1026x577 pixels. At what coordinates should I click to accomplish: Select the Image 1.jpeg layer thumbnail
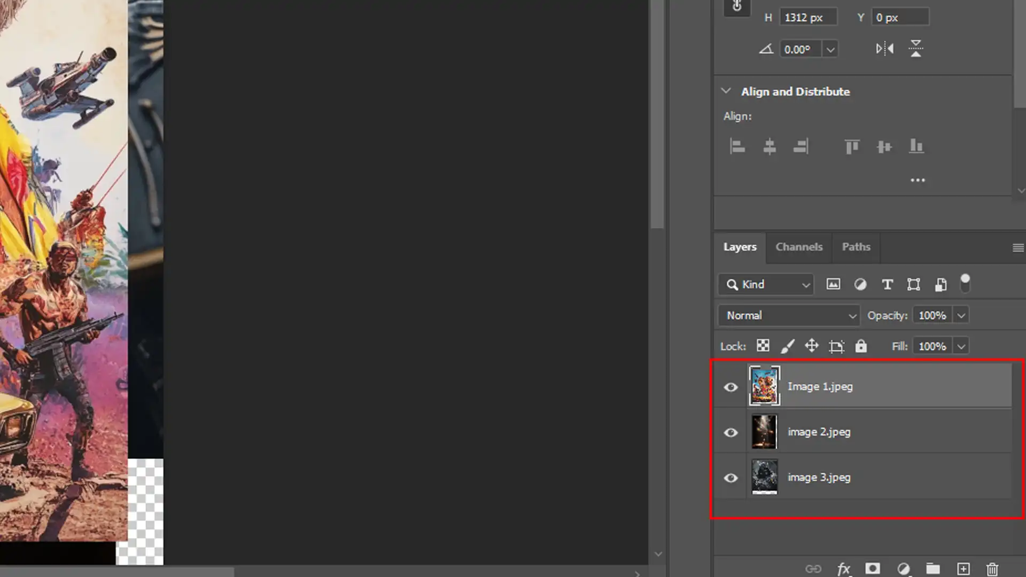[764, 386]
